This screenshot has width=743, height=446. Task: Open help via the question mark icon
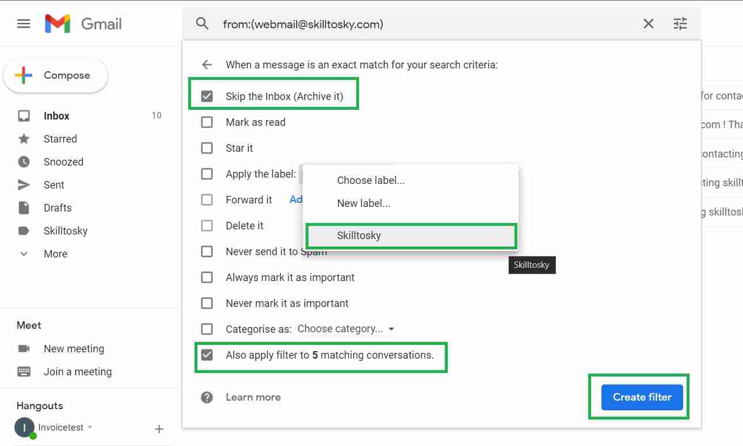[207, 397]
